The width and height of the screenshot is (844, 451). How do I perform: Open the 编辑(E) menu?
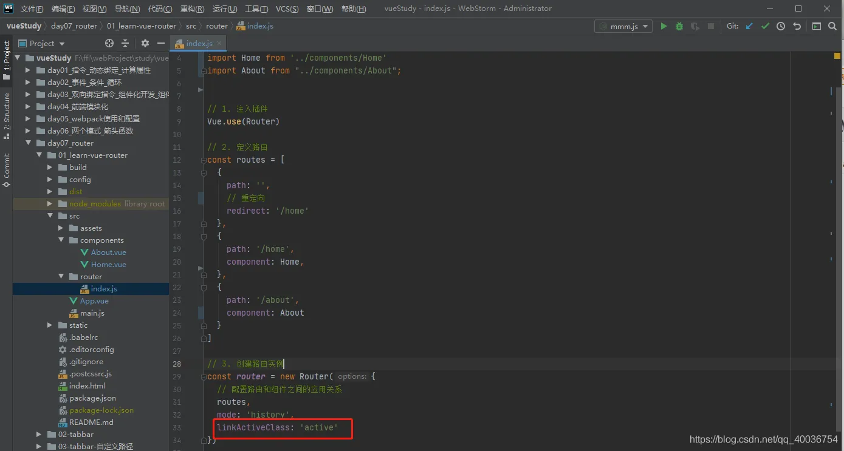click(x=63, y=8)
